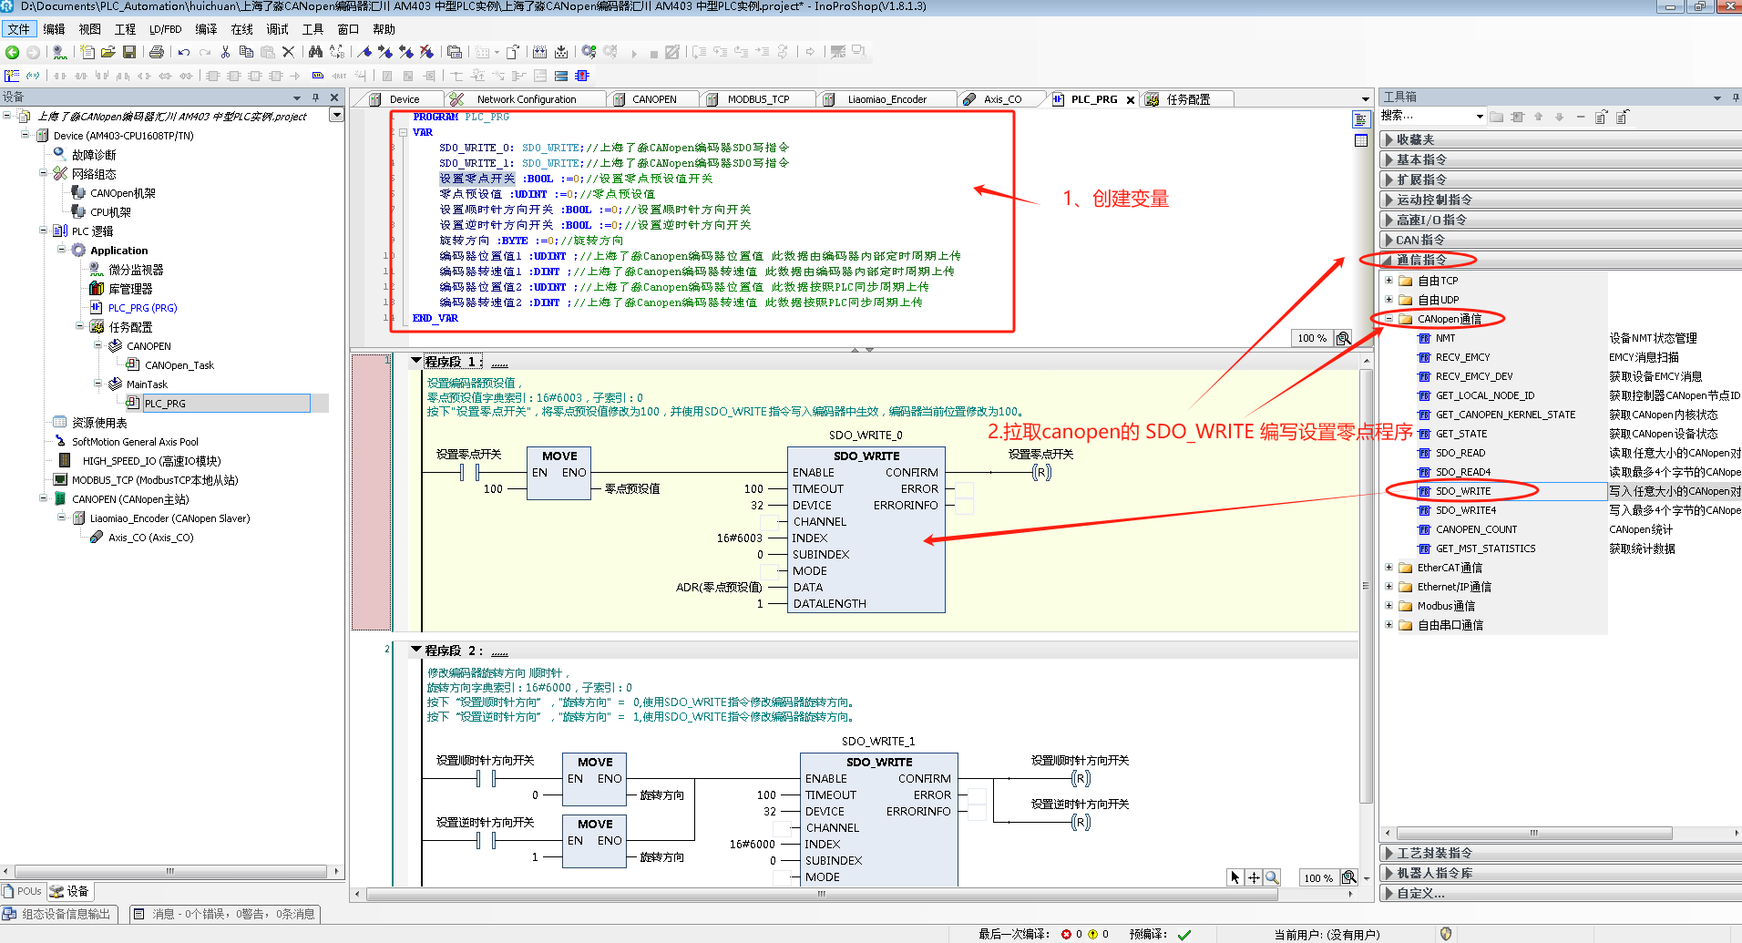The height and width of the screenshot is (943, 1742).
Task: Undo the last action via toolbar
Action: 184,52
